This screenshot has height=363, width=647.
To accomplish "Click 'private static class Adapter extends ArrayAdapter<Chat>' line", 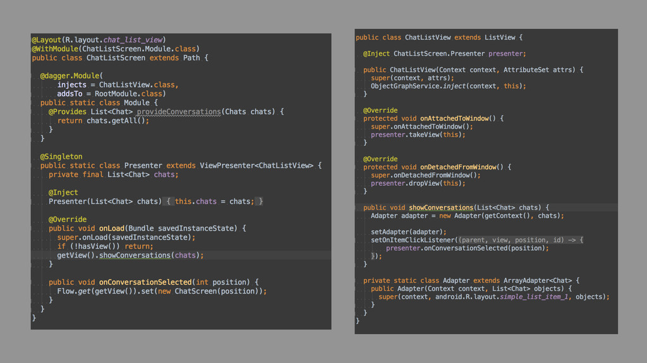I will tap(468, 280).
